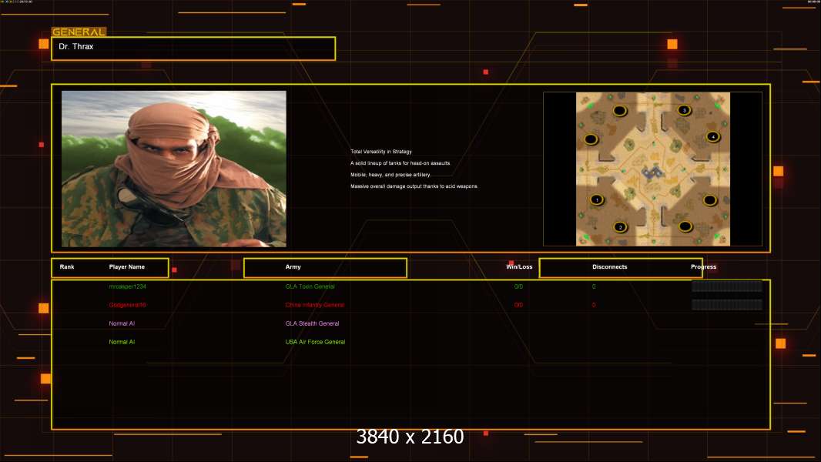Screen dimensions: 821x462
Task: Click the desert map preview panel
Action: pos(653,169)
